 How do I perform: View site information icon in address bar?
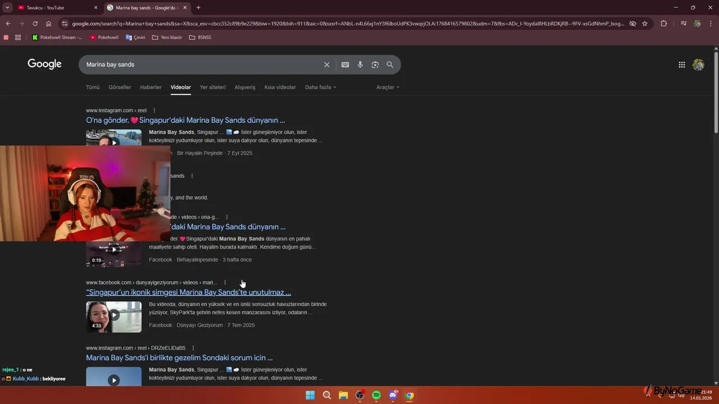click(65, 24)
